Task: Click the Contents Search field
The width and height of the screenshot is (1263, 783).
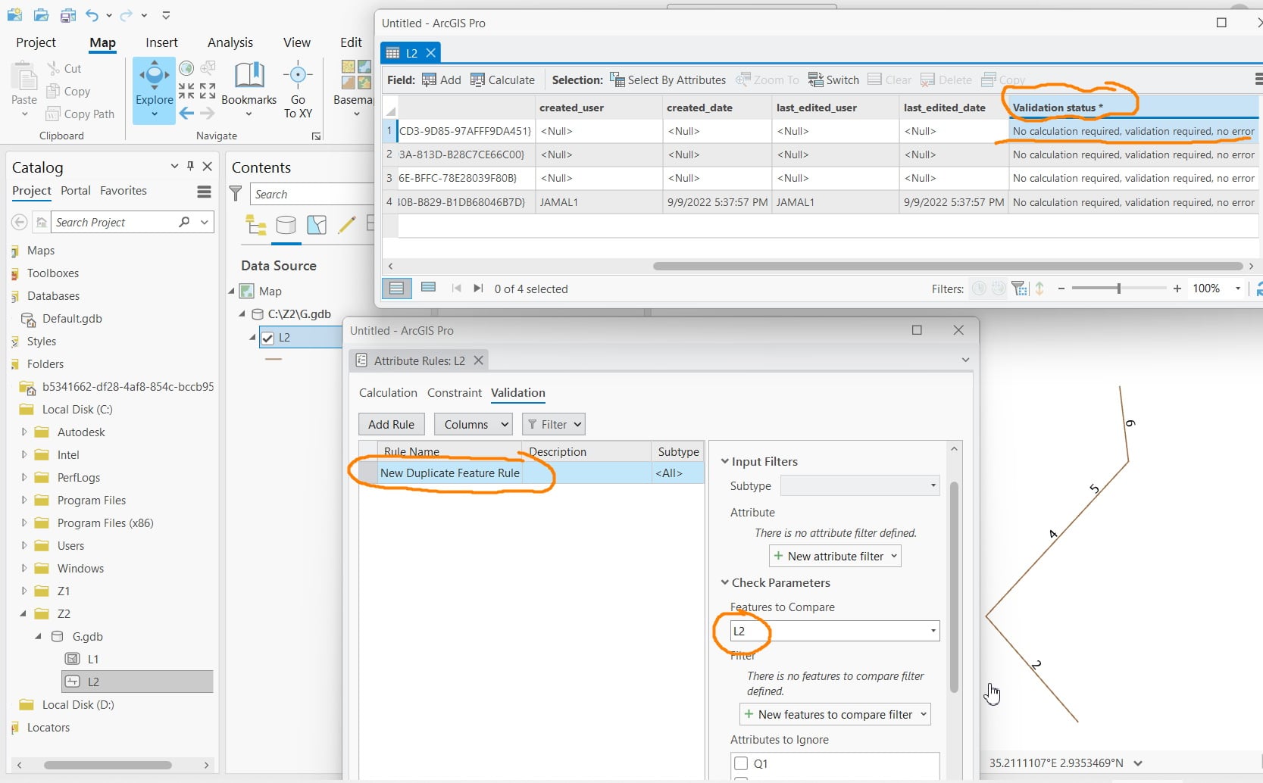Action: (313, 194)
